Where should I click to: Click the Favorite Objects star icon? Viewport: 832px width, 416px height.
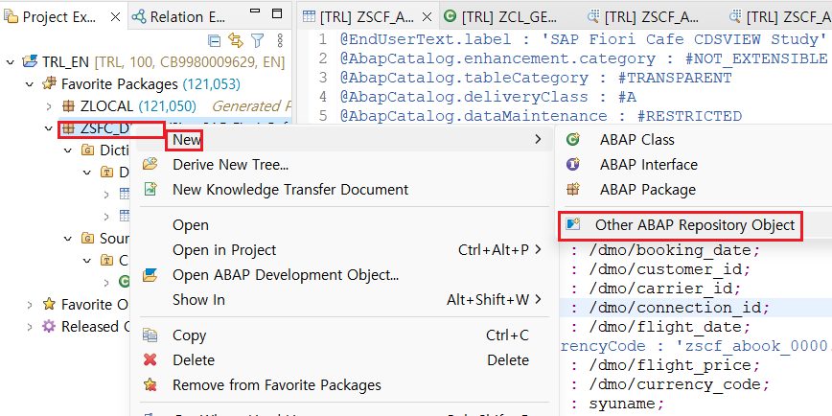pos(49,304)
